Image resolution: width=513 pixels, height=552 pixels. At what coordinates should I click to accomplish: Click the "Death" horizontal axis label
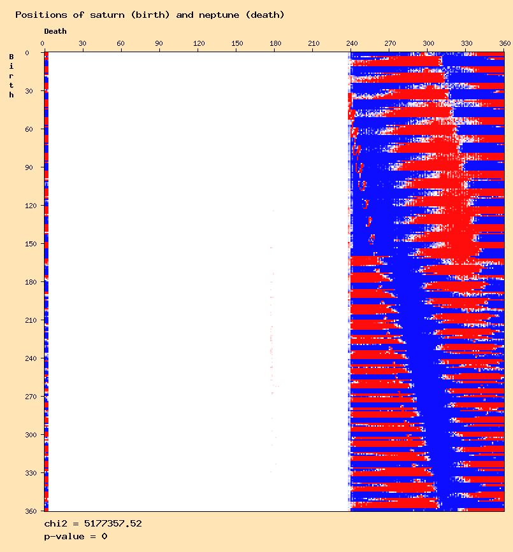[55, 31]
